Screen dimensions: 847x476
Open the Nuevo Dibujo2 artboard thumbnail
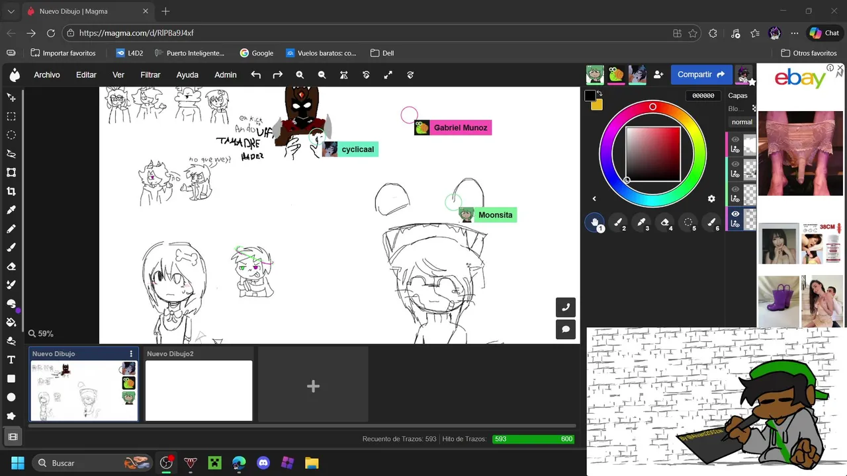pyautogui.click(x=199, y=390)
